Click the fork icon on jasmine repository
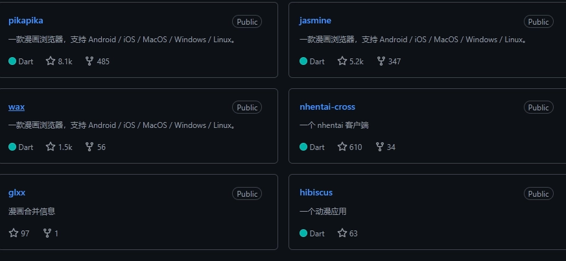 381,61
